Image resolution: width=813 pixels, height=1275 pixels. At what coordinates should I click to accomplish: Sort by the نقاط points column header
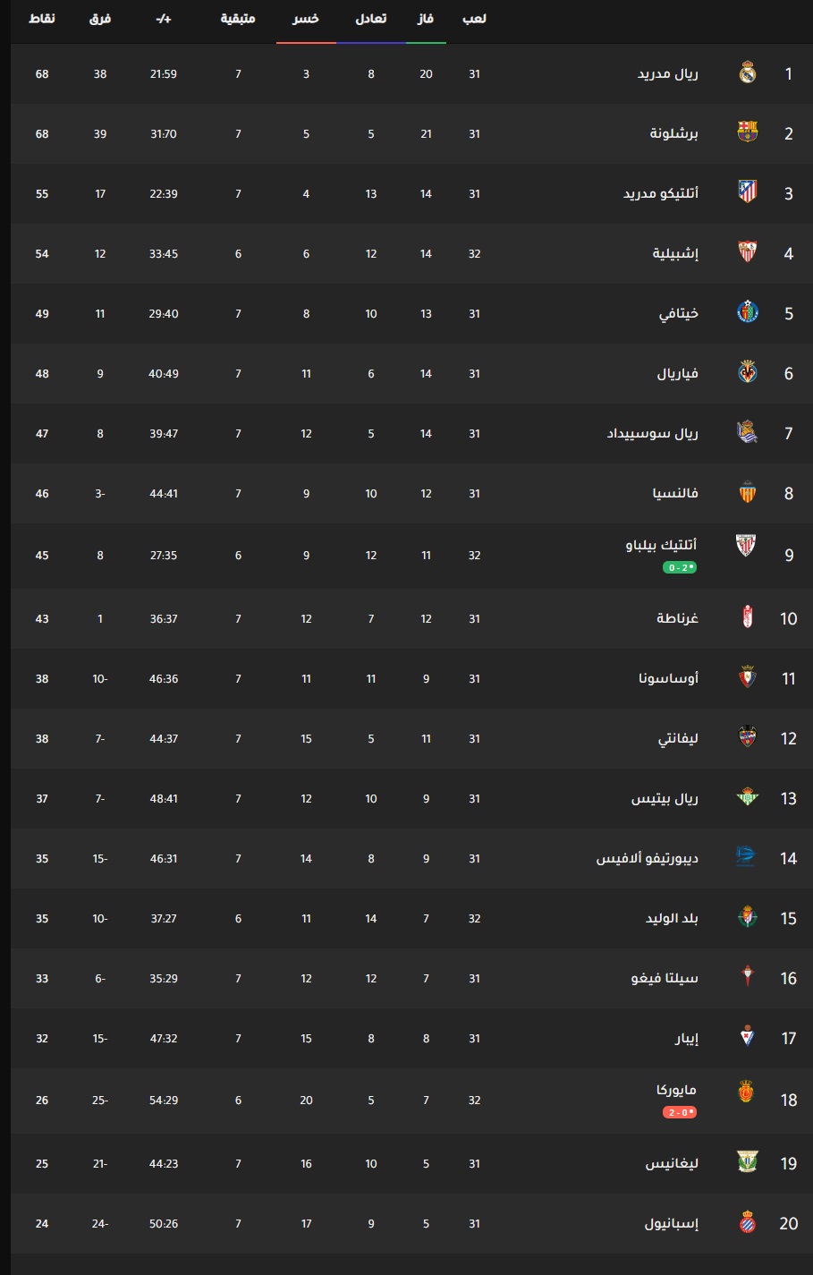(42, 19)
